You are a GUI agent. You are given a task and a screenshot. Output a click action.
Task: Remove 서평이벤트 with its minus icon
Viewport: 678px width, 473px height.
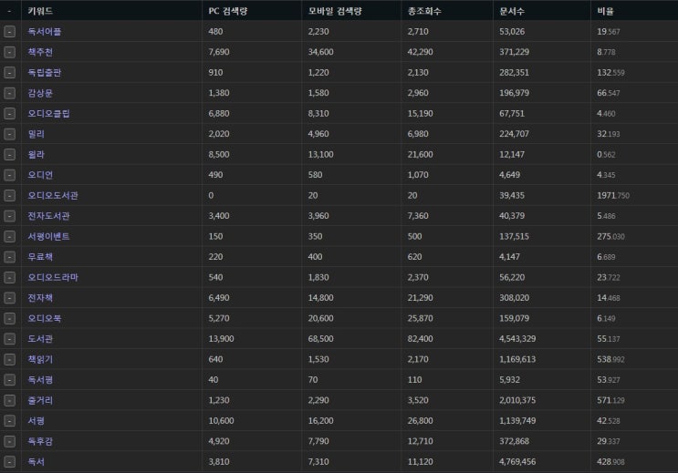click(9, 237)
